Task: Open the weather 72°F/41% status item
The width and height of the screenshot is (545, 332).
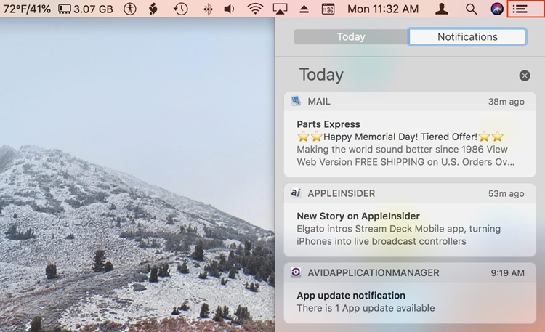Action: [x=27, y=9]
